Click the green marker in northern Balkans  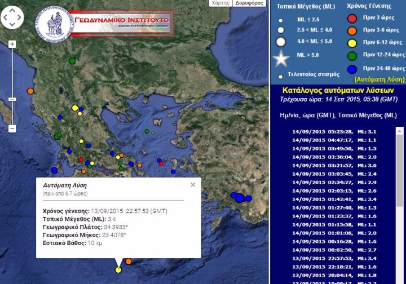[72, 61]
